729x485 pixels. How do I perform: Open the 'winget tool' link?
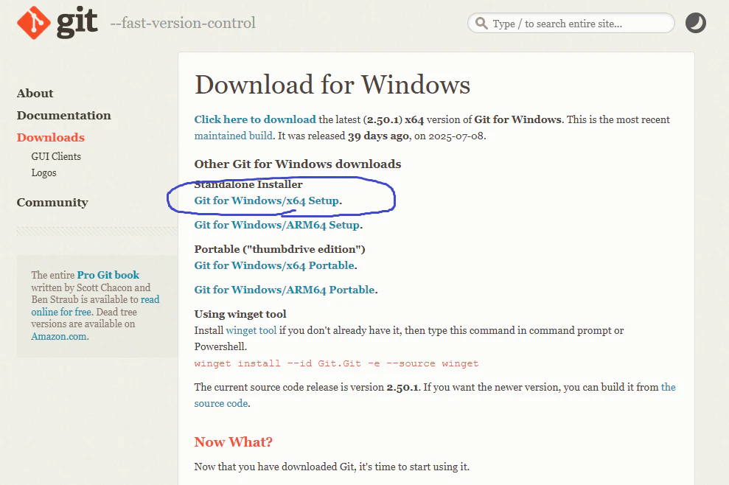pos(251,330)
